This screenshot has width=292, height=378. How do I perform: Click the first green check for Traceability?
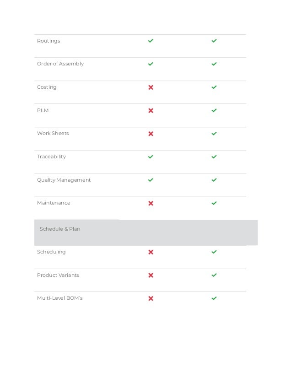point(151,157)
